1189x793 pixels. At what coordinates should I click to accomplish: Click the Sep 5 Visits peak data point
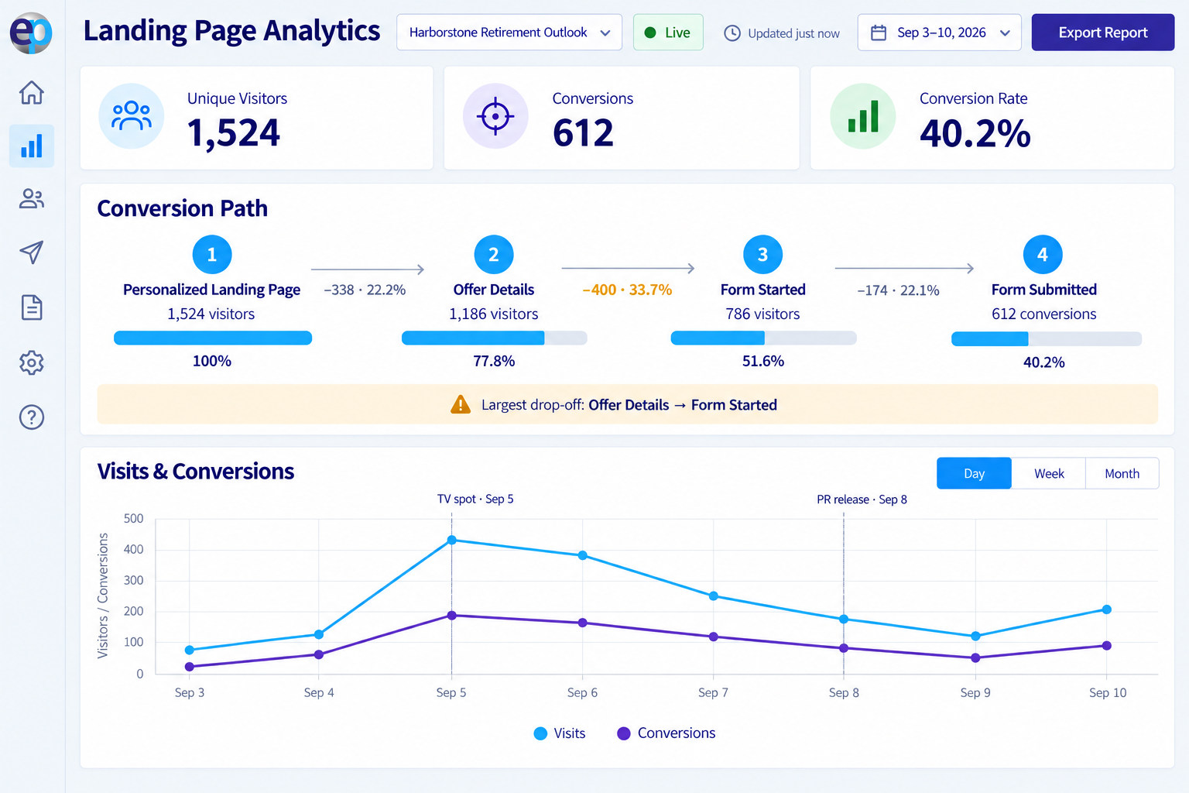[452, 540]
